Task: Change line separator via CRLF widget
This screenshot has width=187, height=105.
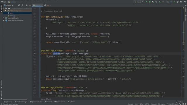Action: [x=142, y=104]
